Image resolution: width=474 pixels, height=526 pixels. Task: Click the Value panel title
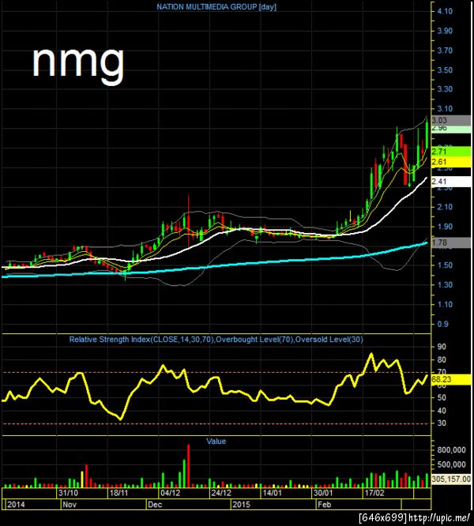point(216,441)
